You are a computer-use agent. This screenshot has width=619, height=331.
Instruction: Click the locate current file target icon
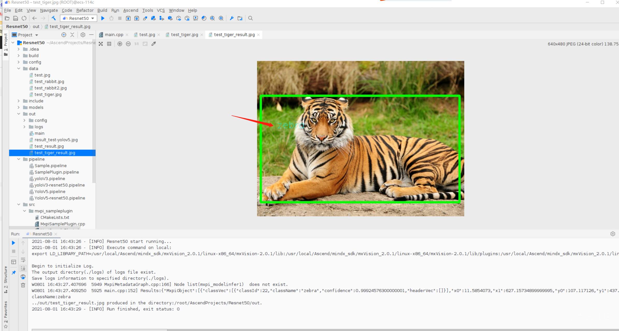click(x=64, y=35)
